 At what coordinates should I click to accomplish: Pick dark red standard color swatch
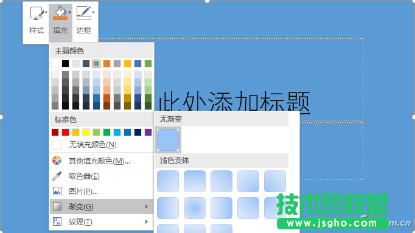click(55, 132)
